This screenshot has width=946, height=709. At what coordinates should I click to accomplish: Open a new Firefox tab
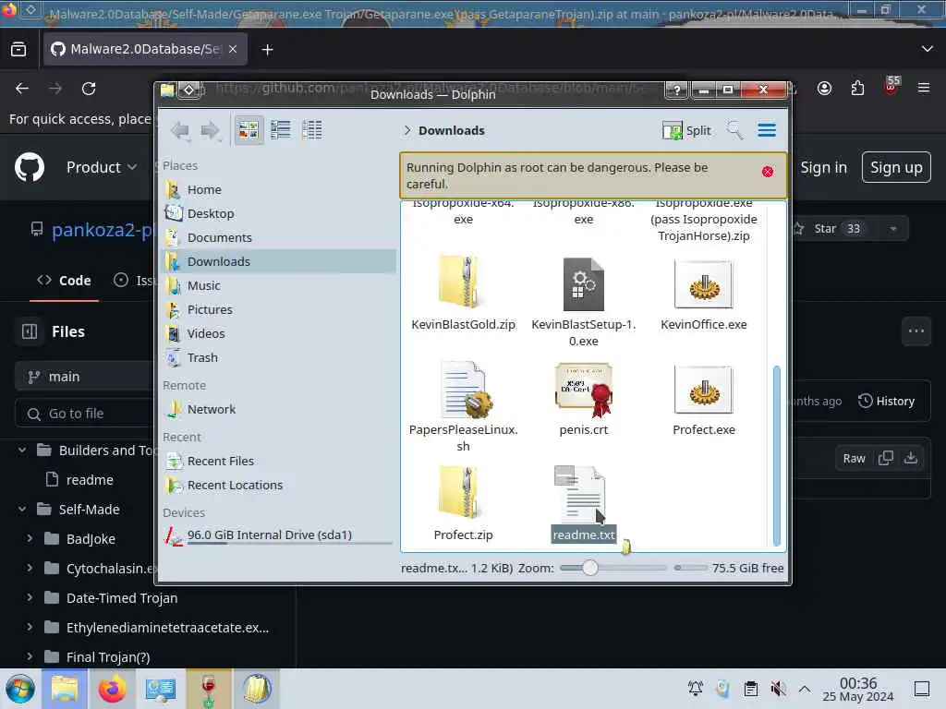(x=267, y=50)
